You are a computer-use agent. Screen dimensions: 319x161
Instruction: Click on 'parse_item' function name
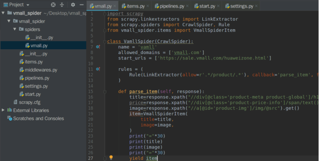point(143,91)
